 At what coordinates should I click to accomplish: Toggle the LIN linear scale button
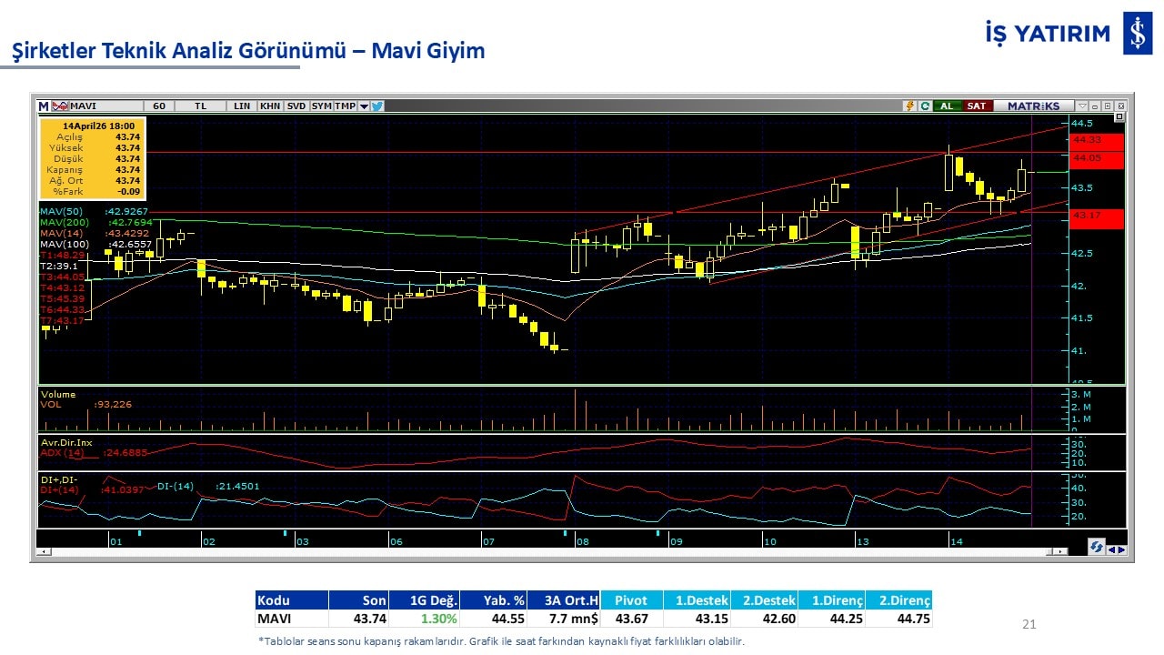pyautogui.click(x=241, y=106)
